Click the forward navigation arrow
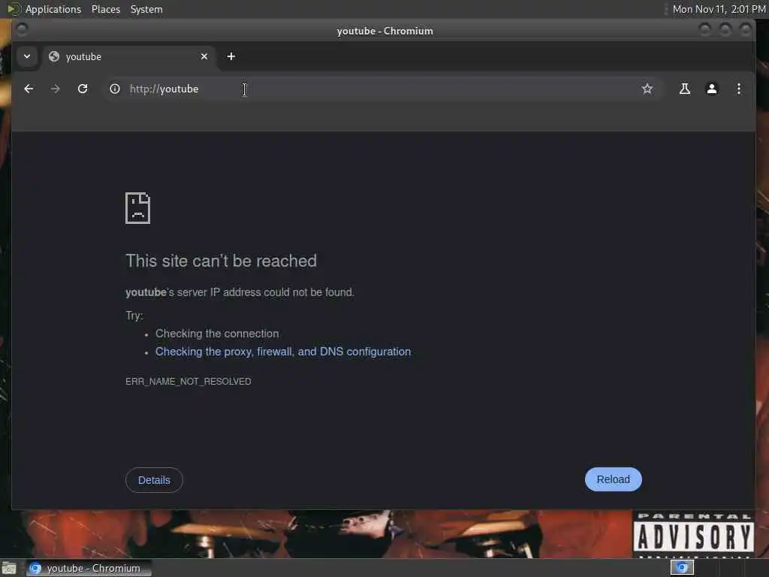769x577 pixels. [56, 89]
